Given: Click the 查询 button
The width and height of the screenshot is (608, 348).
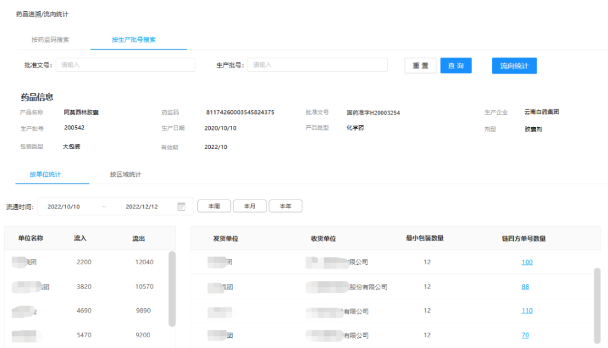Looking at the screenshot, I should click(x=456, y=65).
